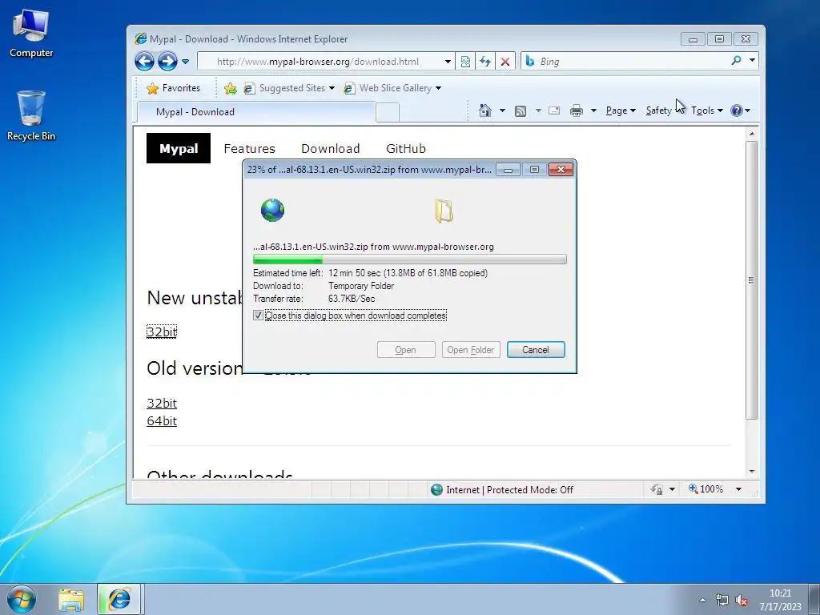Open Windows Explorer from the taskbar
The image size is (820, 615).
coord(71,600)
